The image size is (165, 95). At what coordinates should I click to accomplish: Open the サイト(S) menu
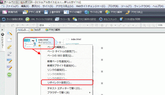(x=48, y=6)
